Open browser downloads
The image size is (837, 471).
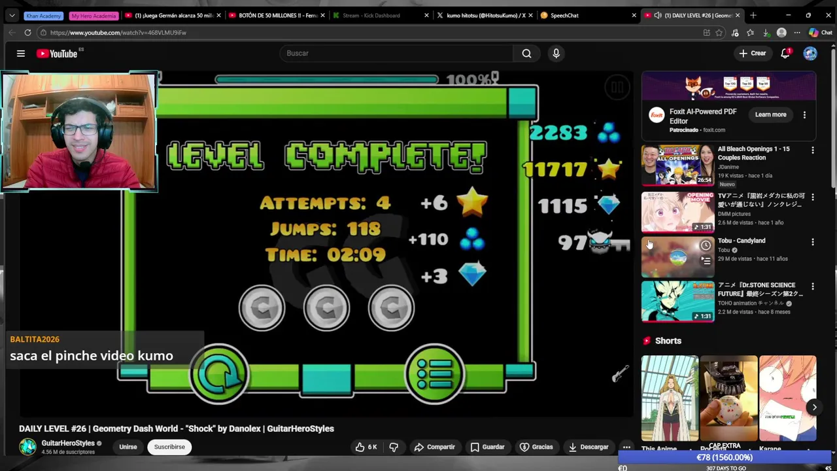(766, 32)
